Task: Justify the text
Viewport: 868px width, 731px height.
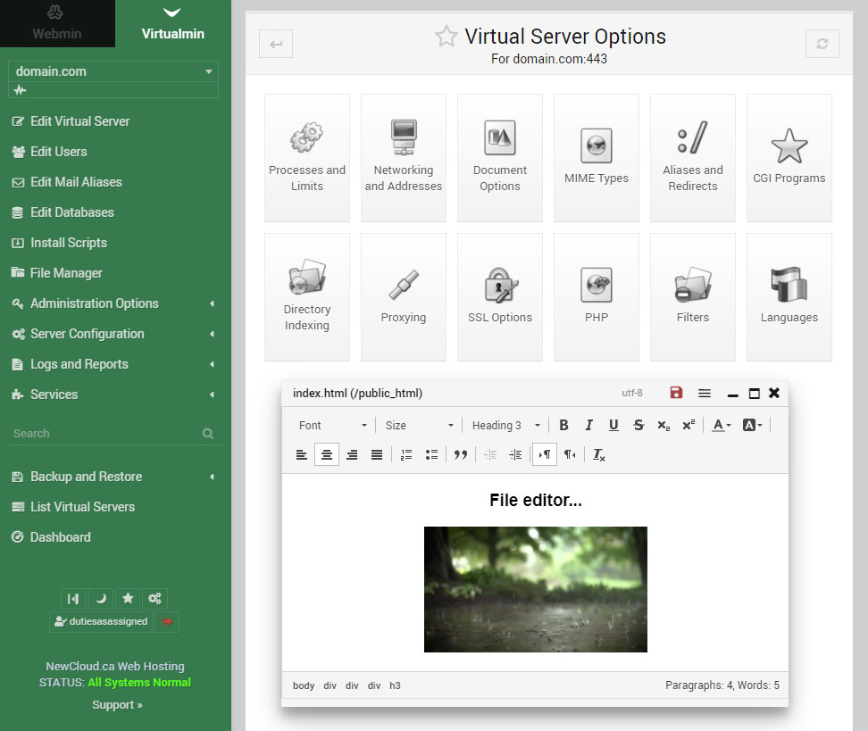Action: pos(377,455)
